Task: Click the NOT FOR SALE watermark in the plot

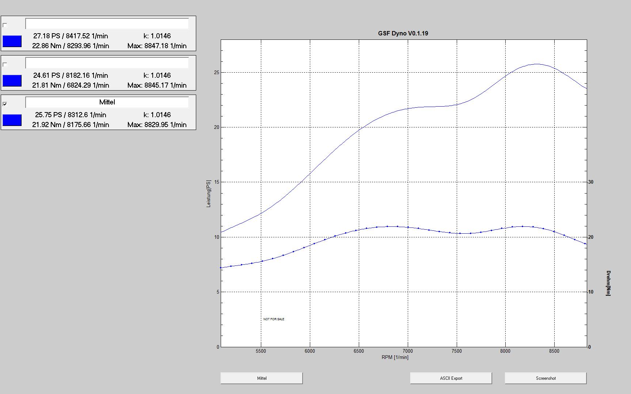Action: click(x=274, y=319)
